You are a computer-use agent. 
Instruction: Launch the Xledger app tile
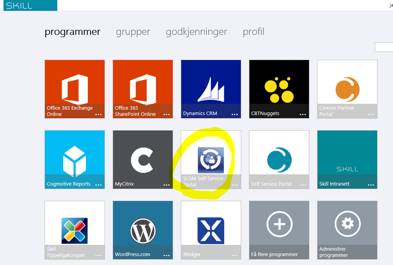(x=211, y=230)
